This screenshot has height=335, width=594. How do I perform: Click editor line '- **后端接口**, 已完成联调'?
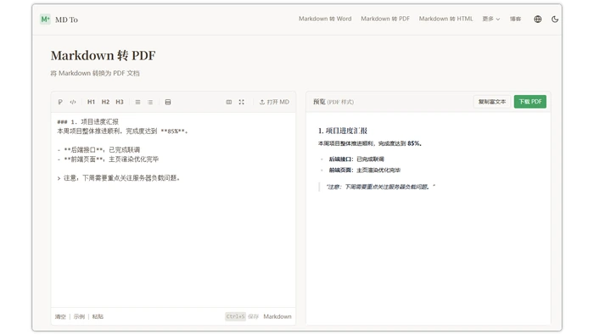point(98,149)
